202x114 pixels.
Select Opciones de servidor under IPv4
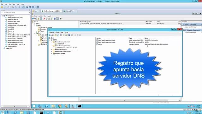(x=46, y=28)
